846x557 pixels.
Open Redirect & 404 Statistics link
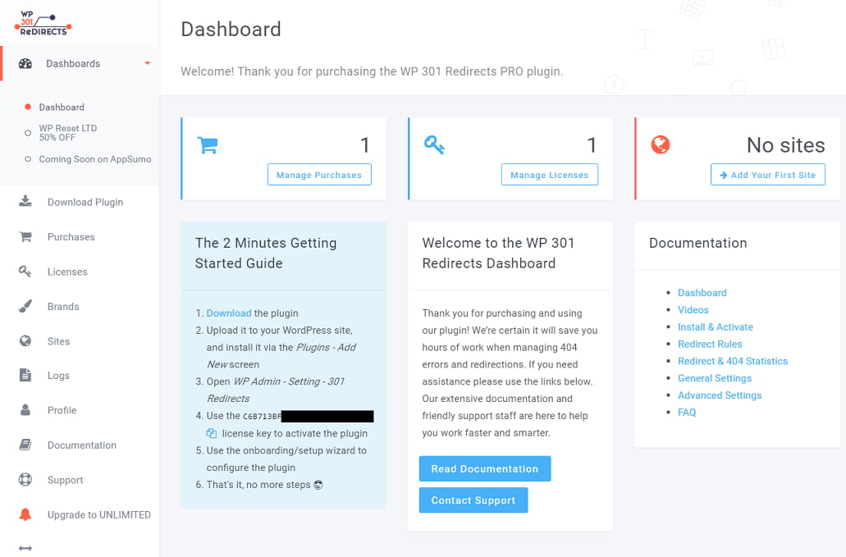click(733, 361)
